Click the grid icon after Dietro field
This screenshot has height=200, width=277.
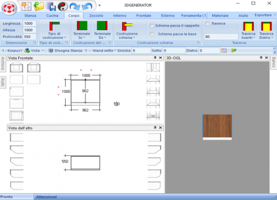[x=224, y=51]
